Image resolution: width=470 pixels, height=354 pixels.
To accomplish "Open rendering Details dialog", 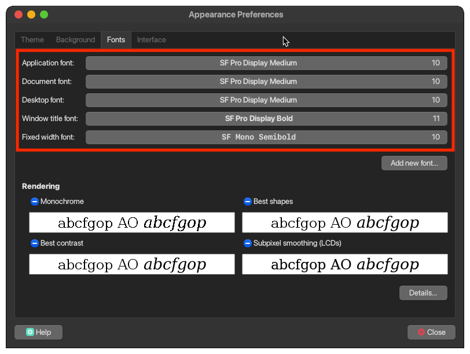I will pos(423,293).
